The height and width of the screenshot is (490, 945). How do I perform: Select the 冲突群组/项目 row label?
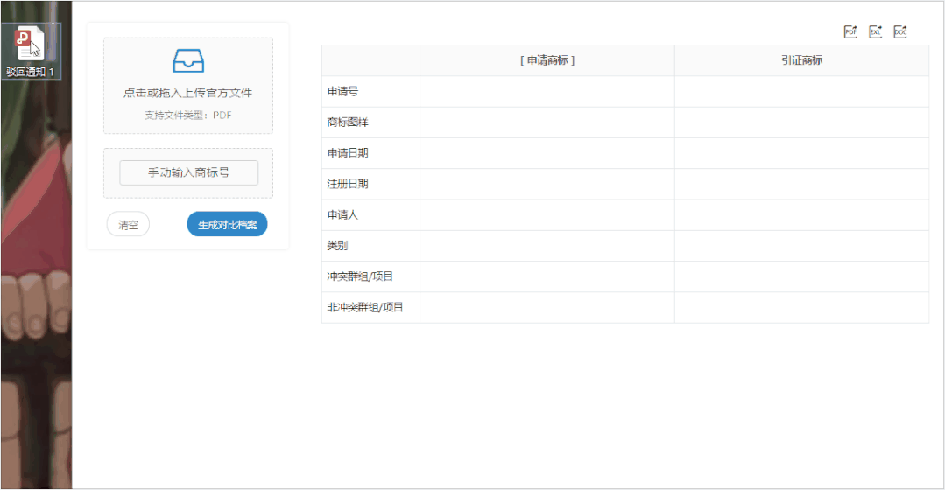[360, 276]
